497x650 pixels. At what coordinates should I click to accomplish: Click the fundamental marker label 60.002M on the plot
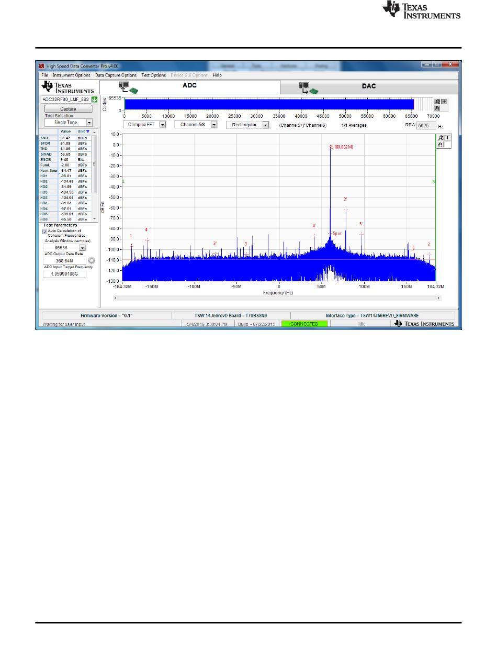point(342,147)
